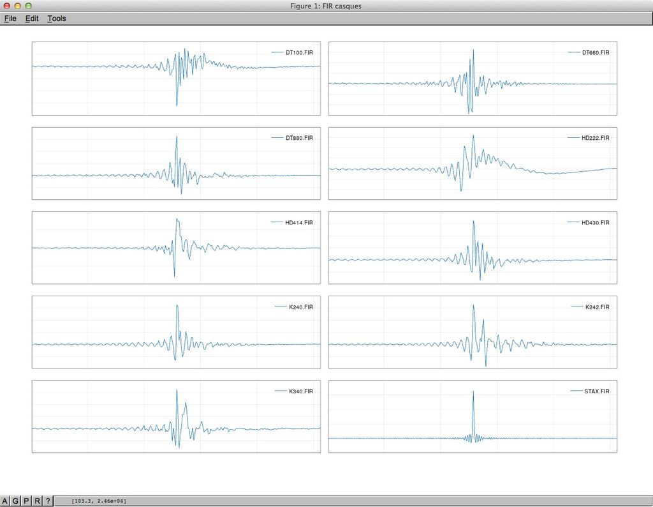Open help with the '?' button
The width and height of the screenshot is (653, 507).
[x=48, y=501]
